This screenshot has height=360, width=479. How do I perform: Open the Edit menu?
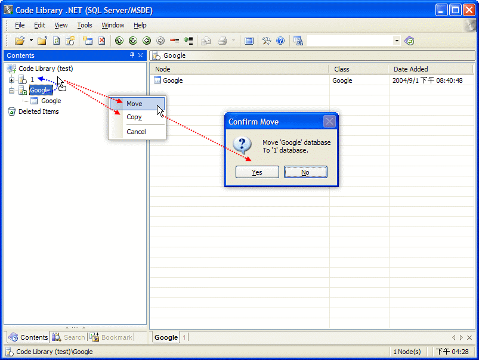39,26
